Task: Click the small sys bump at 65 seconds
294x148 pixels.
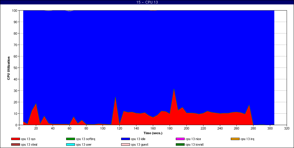Action: click(x=73, y=117)
